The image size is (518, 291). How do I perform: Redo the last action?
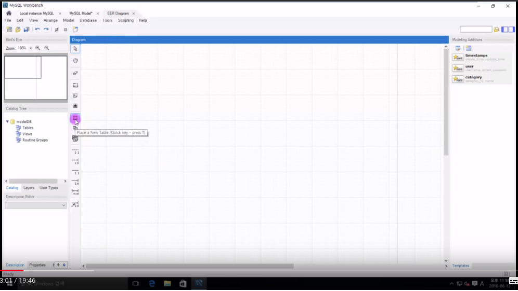46,30
